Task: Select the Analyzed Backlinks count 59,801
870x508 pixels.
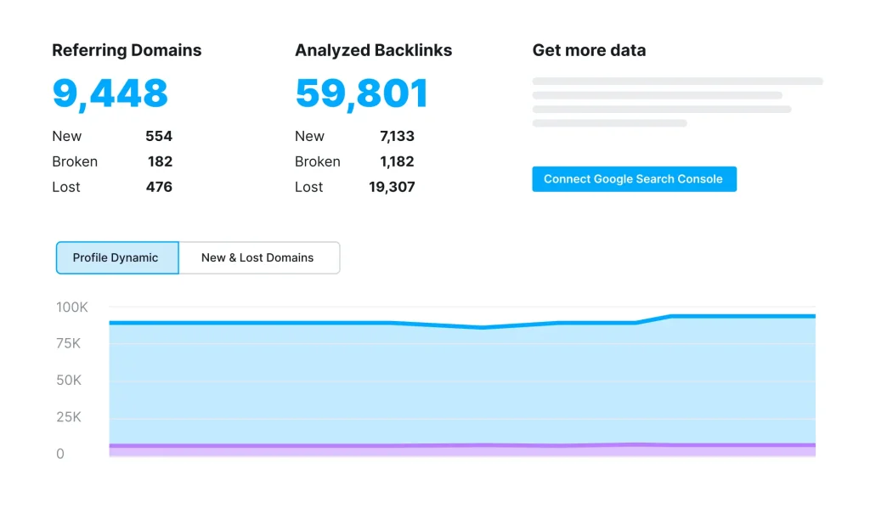Action: (361, 93)
